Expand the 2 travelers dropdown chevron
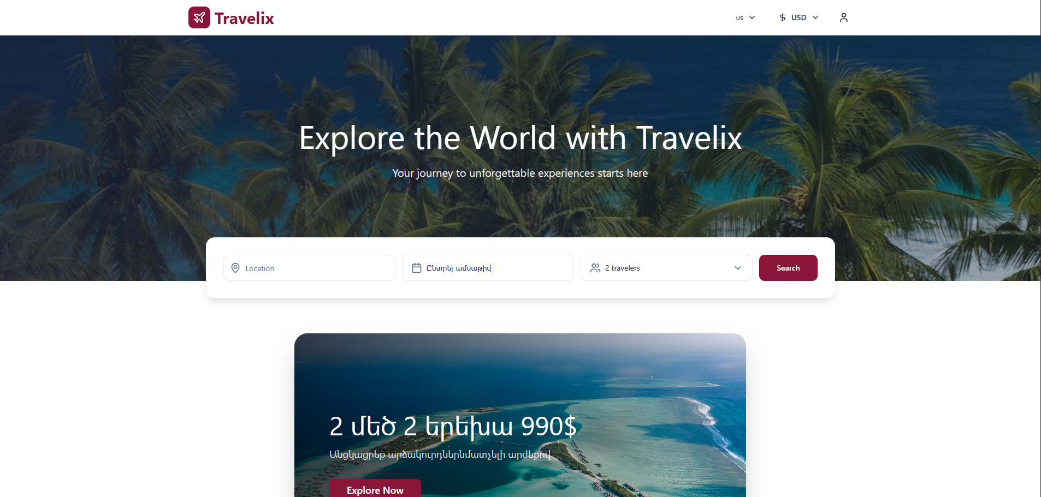Screen dimensions: 1041x497 click(x=738, y=268)
